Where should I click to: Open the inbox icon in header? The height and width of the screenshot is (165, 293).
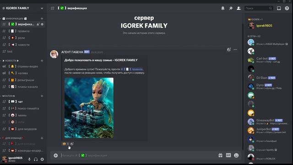coord(279,8)
